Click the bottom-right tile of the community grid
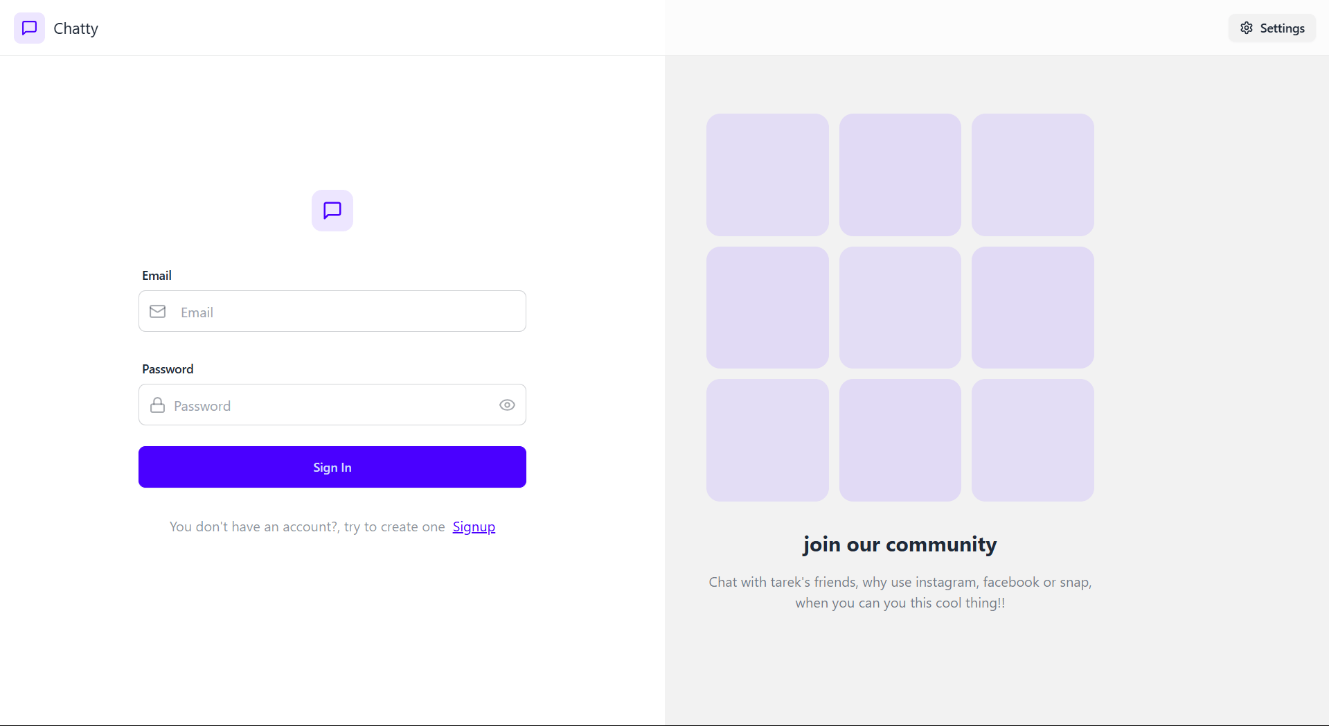The width and height of the screenshot is (1329, 726). coord(1032,440)
